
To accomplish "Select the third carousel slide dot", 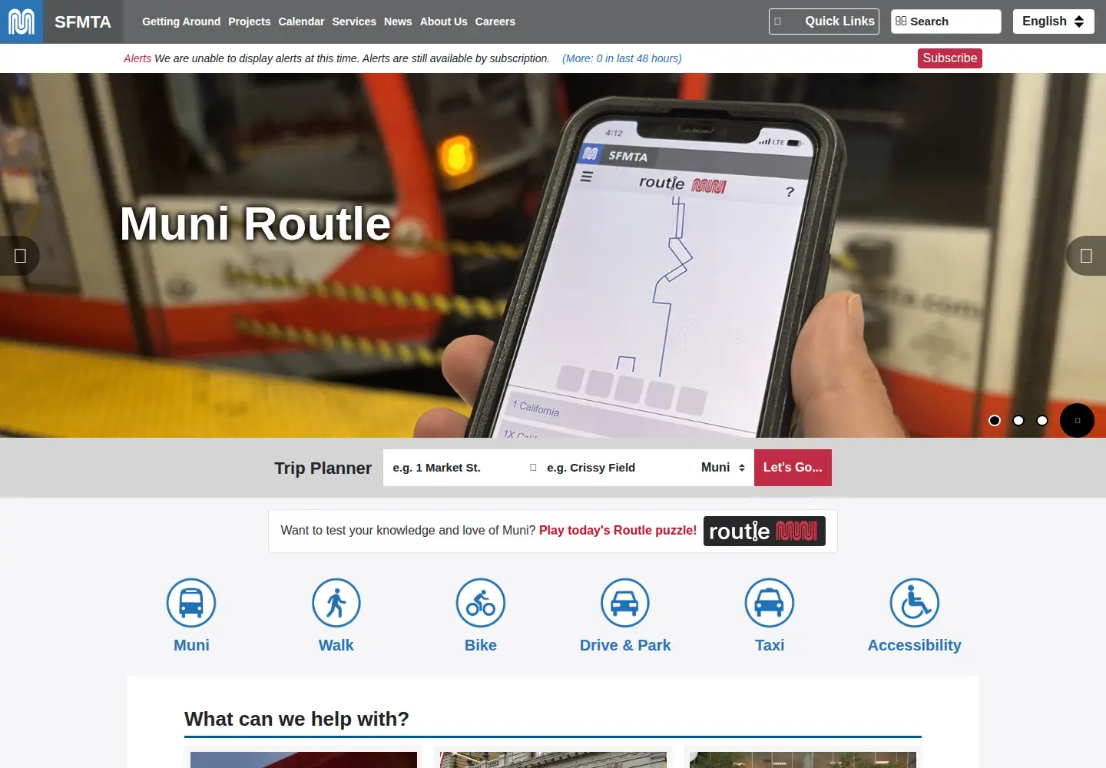I will point(1042,420).
